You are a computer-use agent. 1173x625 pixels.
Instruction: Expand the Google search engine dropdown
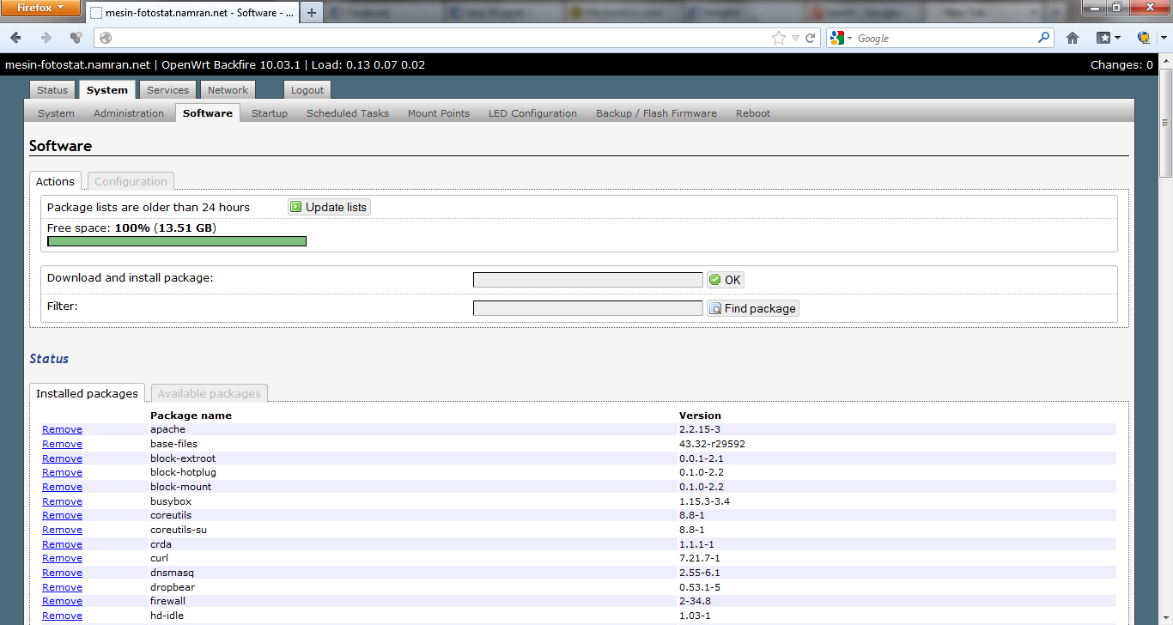841,38
